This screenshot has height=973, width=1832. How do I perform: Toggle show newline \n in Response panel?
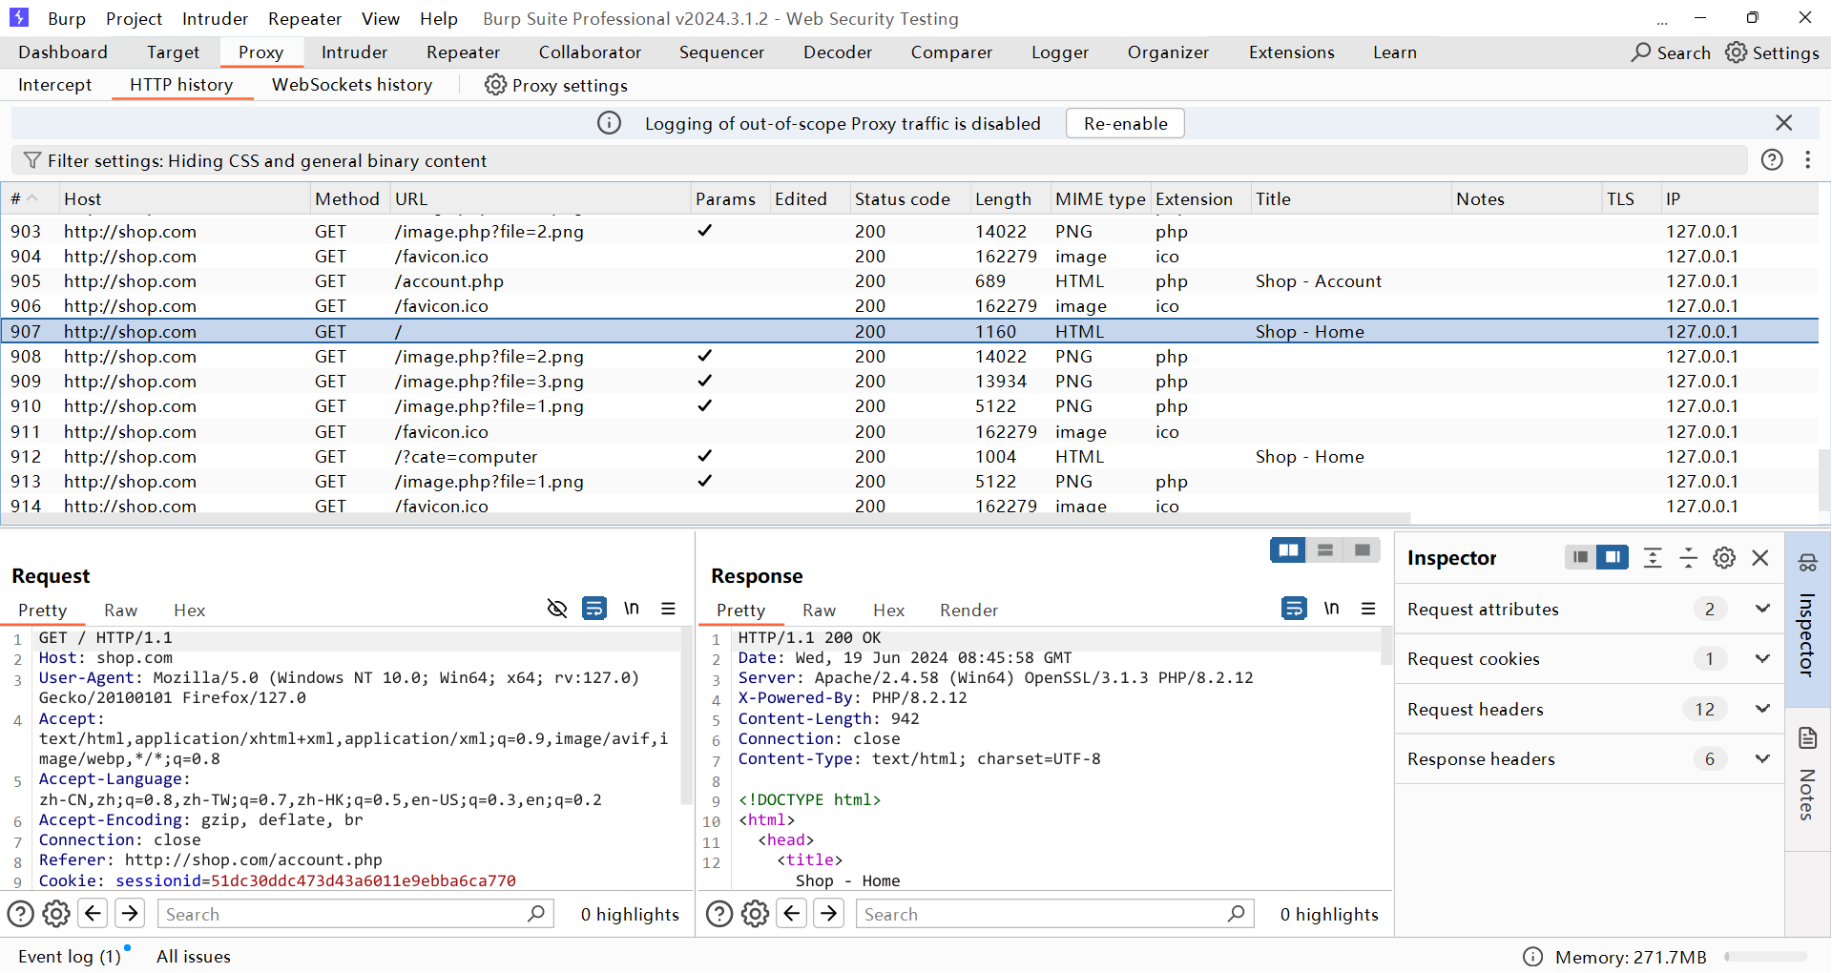coord(1331,609)
